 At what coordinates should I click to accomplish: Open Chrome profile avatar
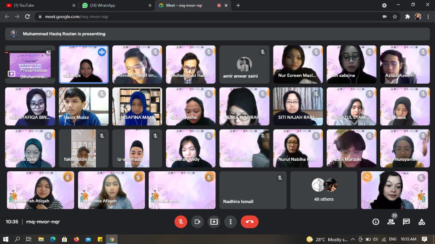(x=418, y=16)
